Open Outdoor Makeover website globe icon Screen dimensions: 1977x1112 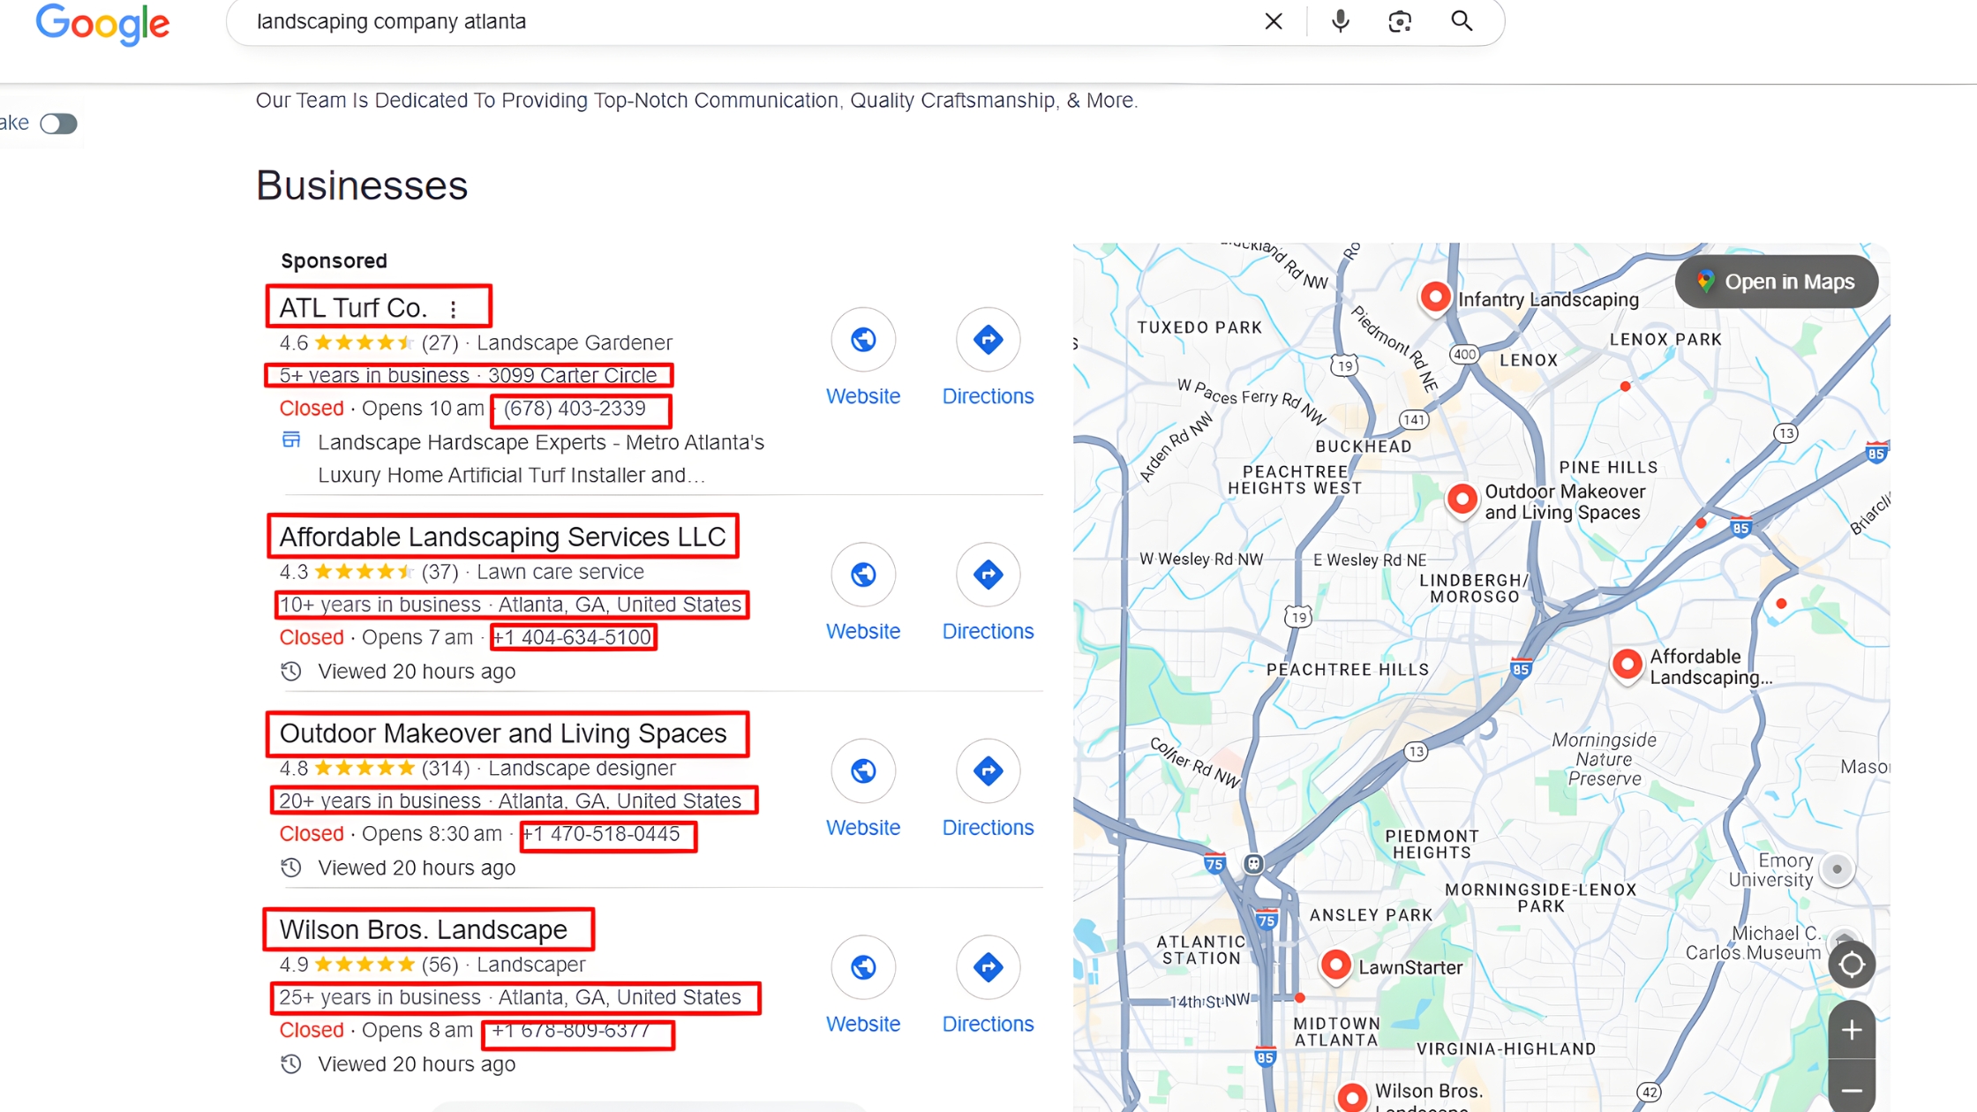(862, 771)
